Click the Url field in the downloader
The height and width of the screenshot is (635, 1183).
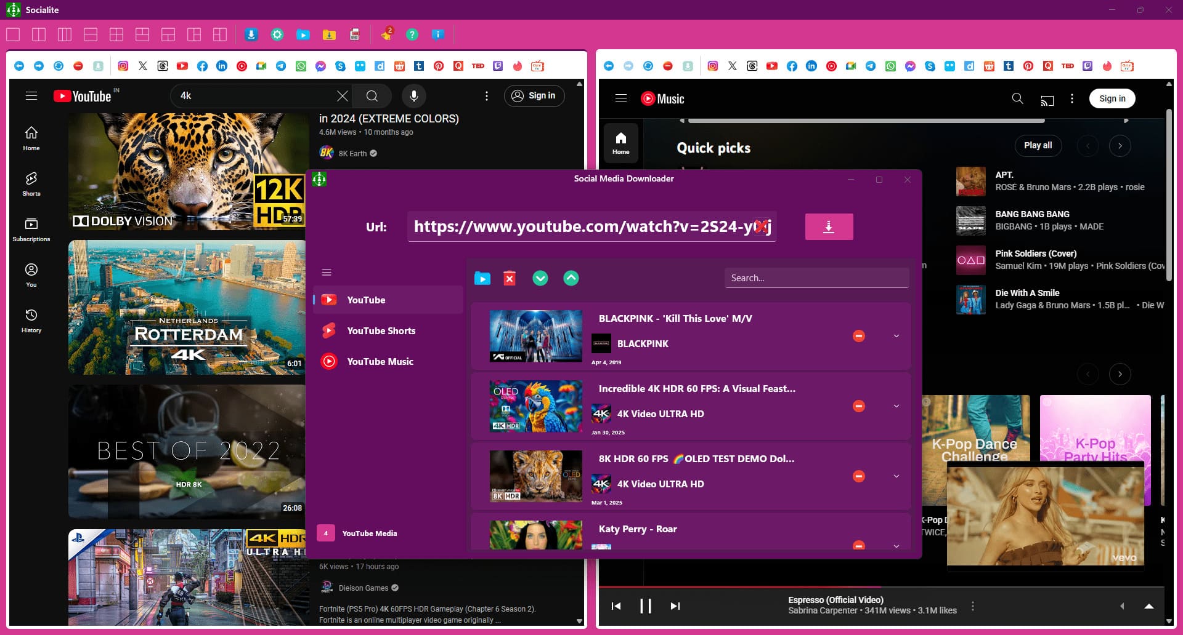(591, 226)
